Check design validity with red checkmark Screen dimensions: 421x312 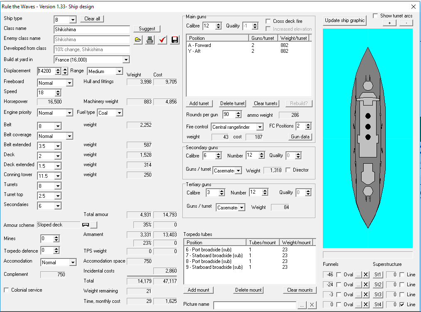tap(162, 40)
